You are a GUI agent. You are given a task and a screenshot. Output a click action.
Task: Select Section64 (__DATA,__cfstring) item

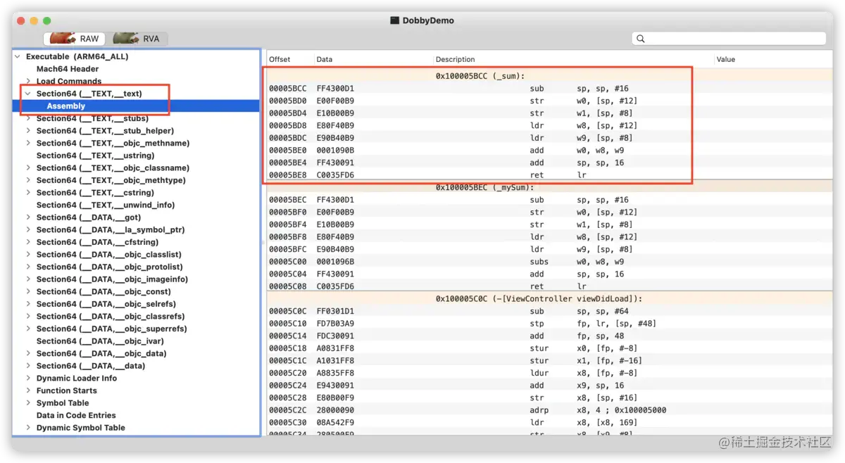(97, 242)
